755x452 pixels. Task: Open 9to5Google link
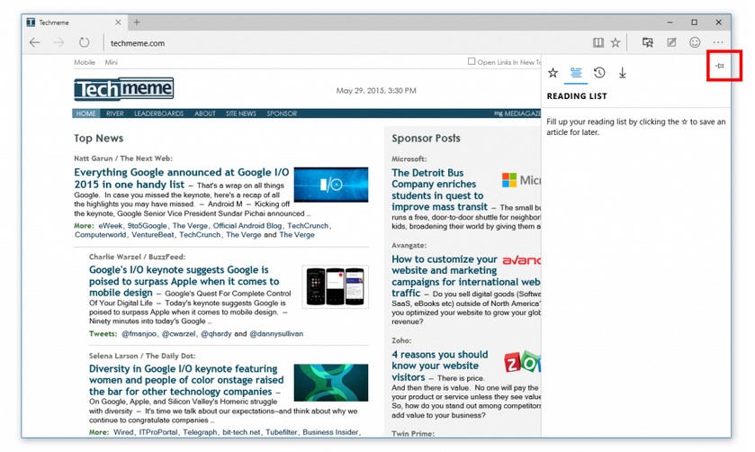tap(147, 225)
